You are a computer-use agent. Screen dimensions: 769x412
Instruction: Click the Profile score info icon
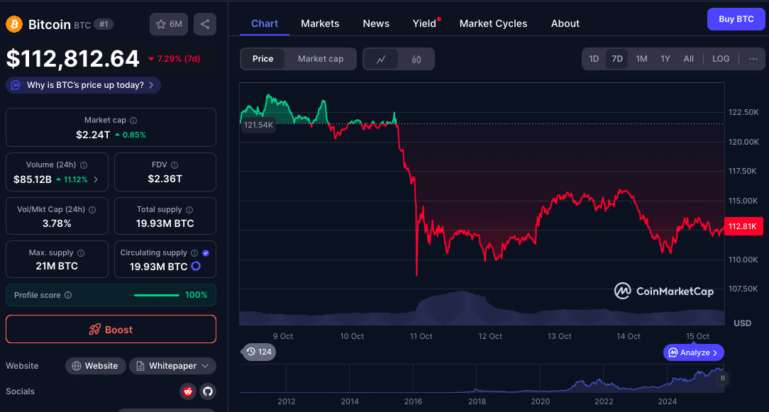pos(68,295)
